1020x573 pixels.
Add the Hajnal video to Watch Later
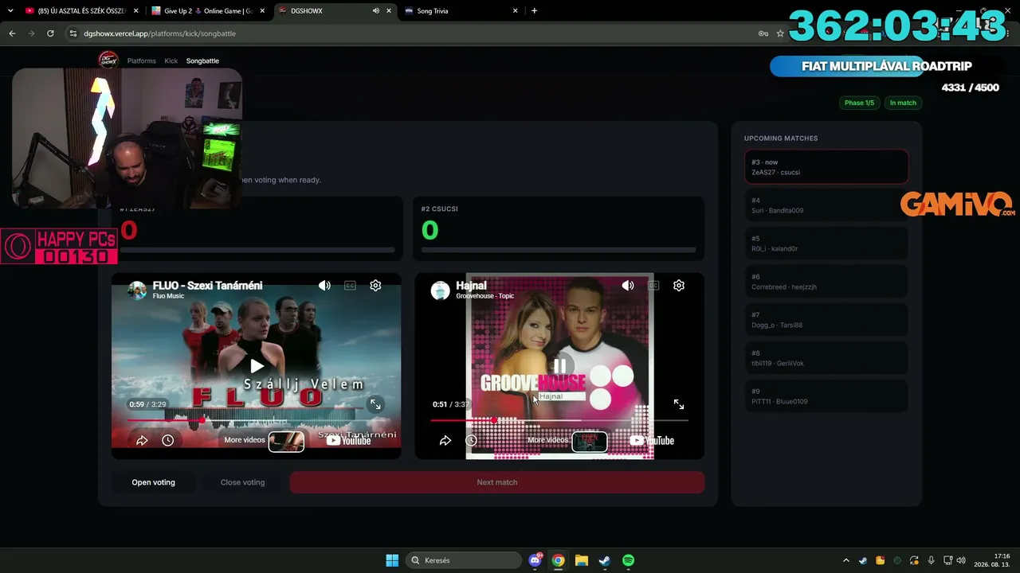[x=471, y=440]
